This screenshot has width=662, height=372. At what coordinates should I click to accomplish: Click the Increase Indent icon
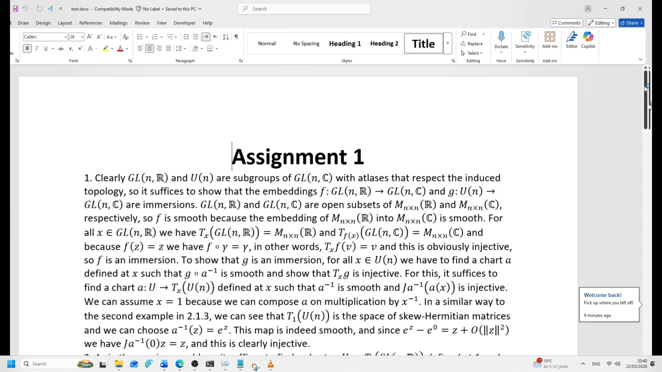(x=195, y=37)
